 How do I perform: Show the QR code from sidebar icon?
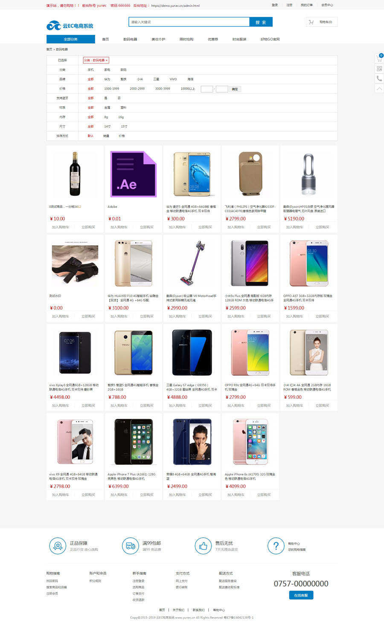click(x=379, y=69)
